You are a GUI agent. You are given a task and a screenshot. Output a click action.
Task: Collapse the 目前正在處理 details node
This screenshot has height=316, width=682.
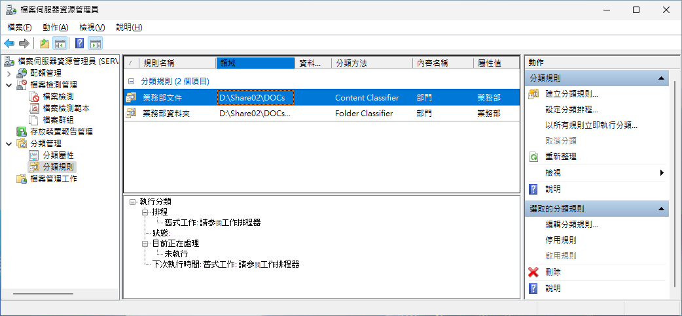click(145, 244)
